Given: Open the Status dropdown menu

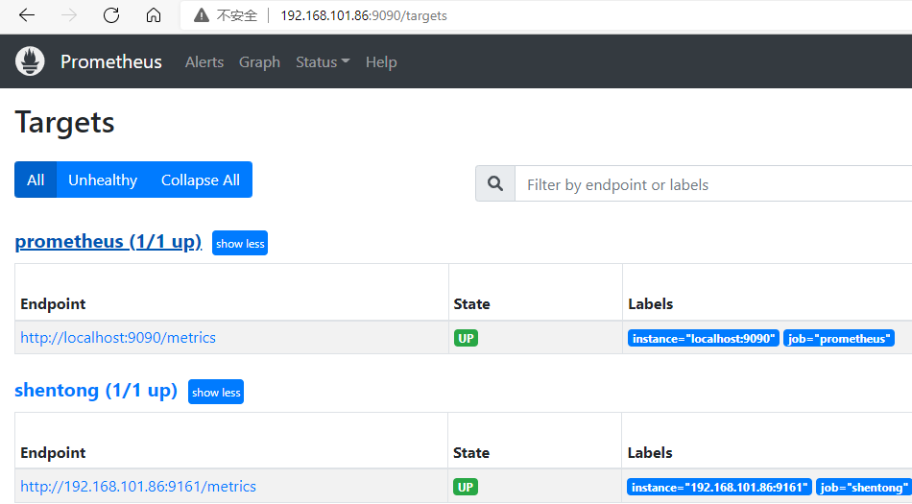Looking at the screenshot, I should (323, 62).
